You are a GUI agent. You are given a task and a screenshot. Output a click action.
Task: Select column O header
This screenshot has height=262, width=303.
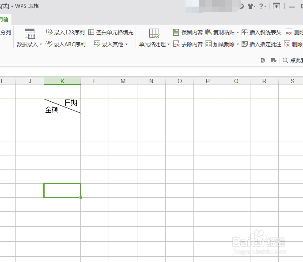pyautogui.click(x=179, y=81)
